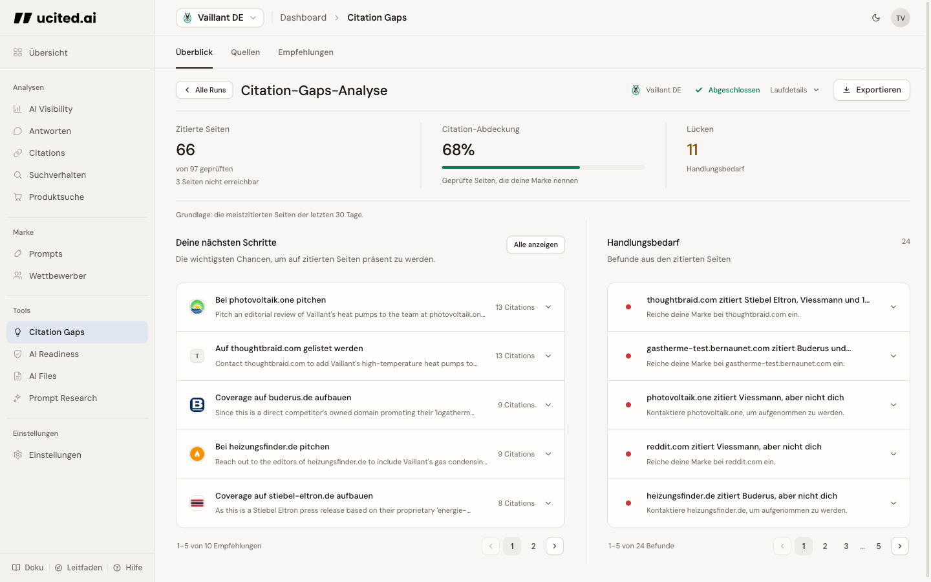The height and width of the screenshot is (582, 931).
Task: Expand heizungsfinder.de zitiert Buderus finding
Action: click(758, 503)
